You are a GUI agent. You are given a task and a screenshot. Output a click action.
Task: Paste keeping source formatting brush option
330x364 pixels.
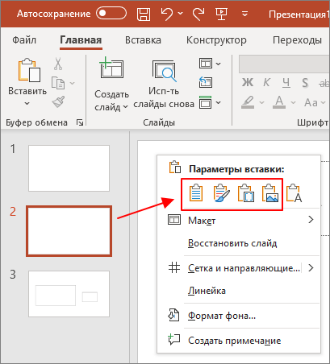[x=221, y=193]
